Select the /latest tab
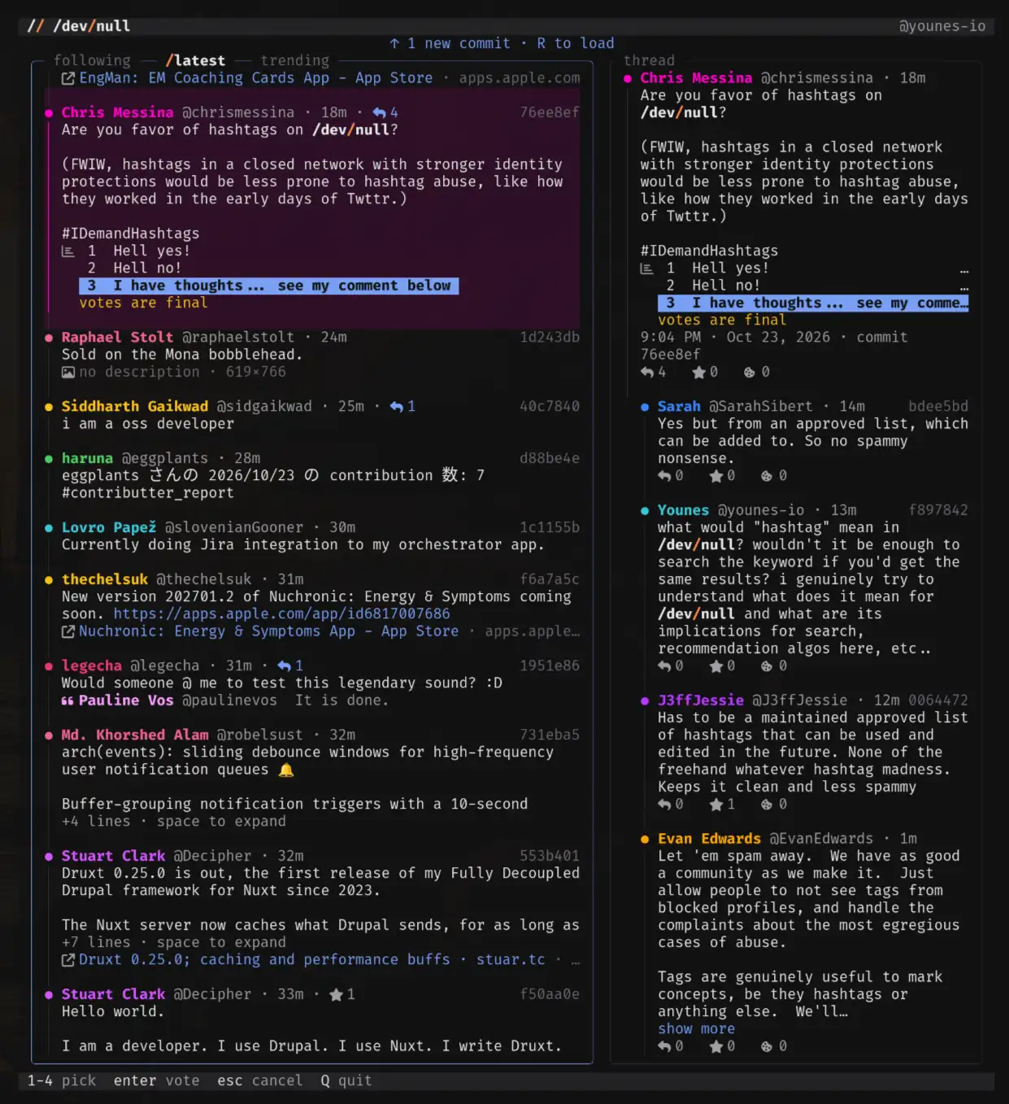 tap(195, 60)
